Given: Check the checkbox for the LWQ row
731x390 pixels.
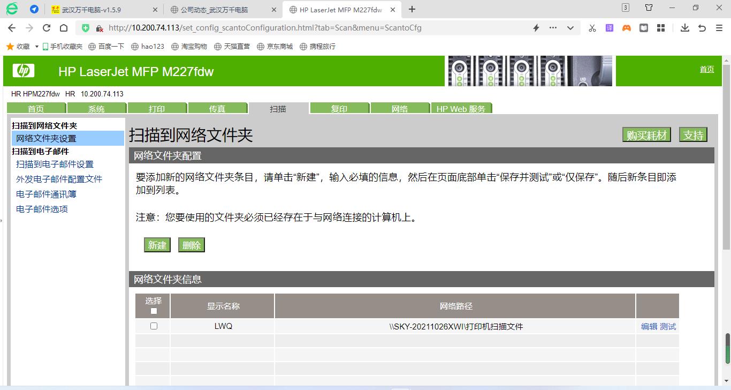Looking at the screenshot, I should 154,326.
